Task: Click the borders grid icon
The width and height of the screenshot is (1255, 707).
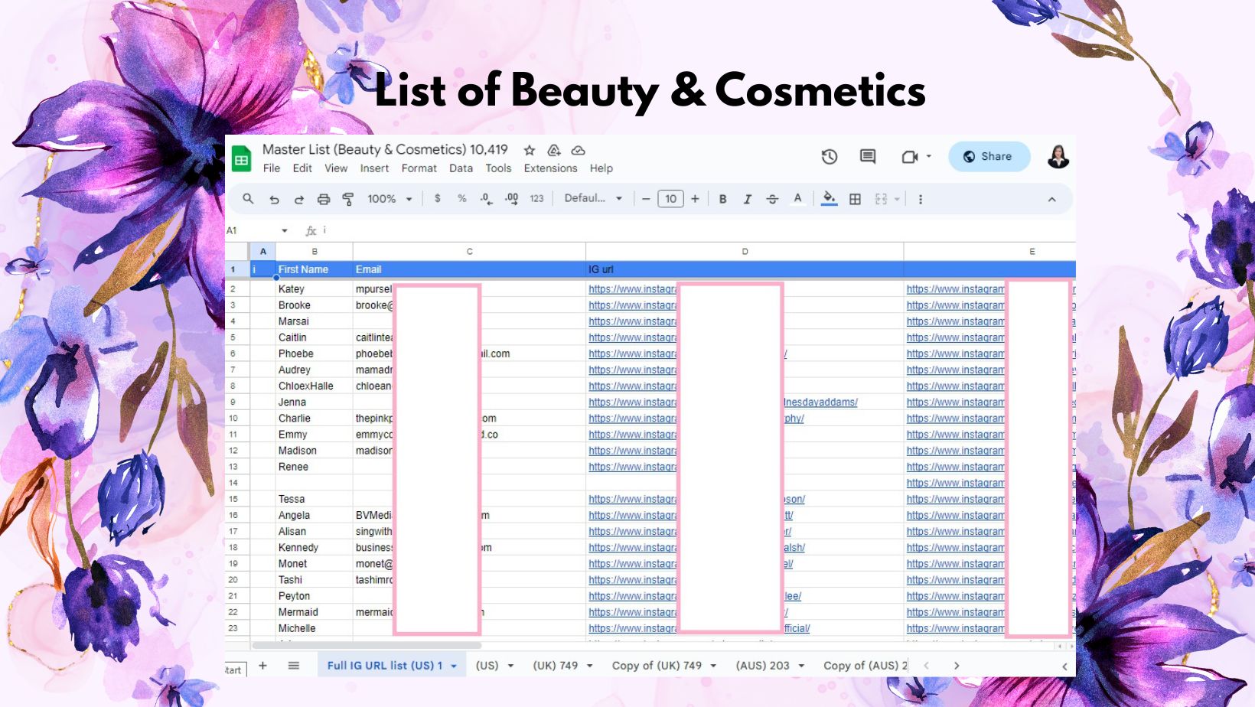Action: click(x=856, y=199)
